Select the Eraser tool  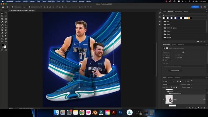click(6, 27)
